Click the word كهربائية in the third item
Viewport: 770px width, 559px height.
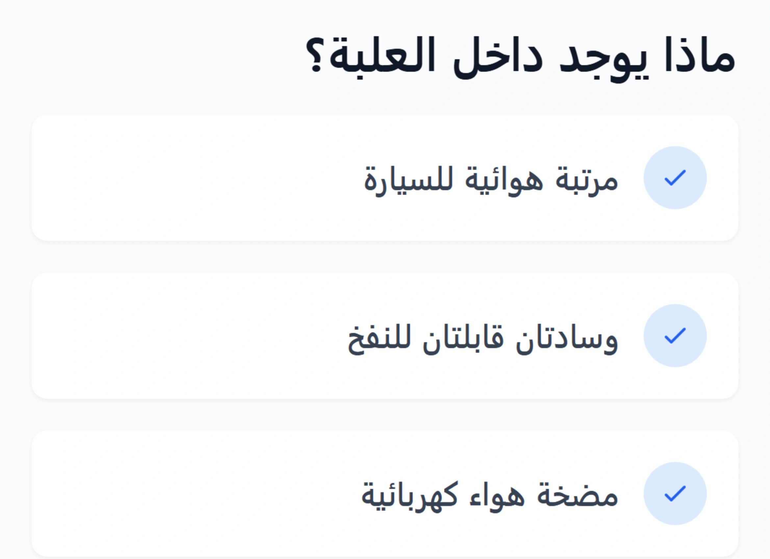(410, 495)
